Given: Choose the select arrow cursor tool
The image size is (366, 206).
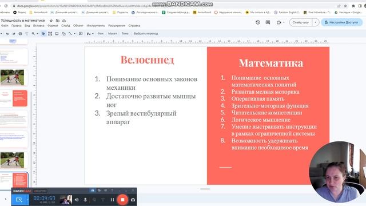Looking at the screenshot, I should [43, 34].
